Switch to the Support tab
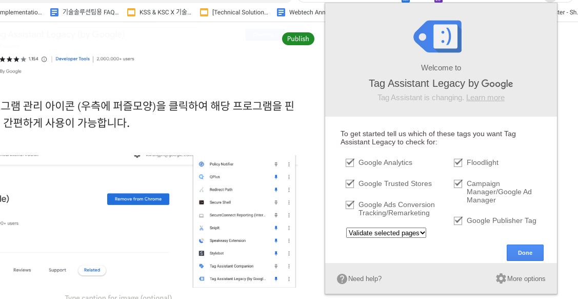578x299 pixels. 57,270
